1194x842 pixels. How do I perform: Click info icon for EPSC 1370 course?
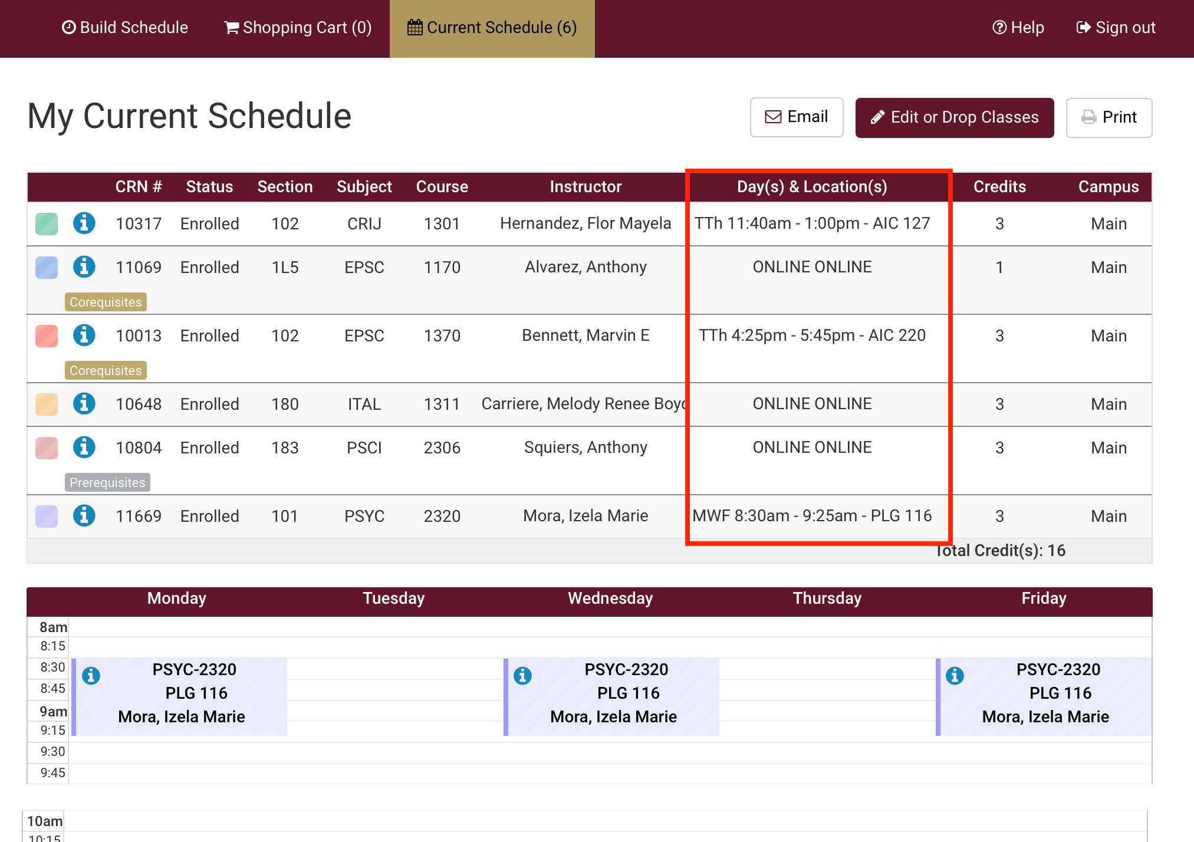(x=84, y=336)
